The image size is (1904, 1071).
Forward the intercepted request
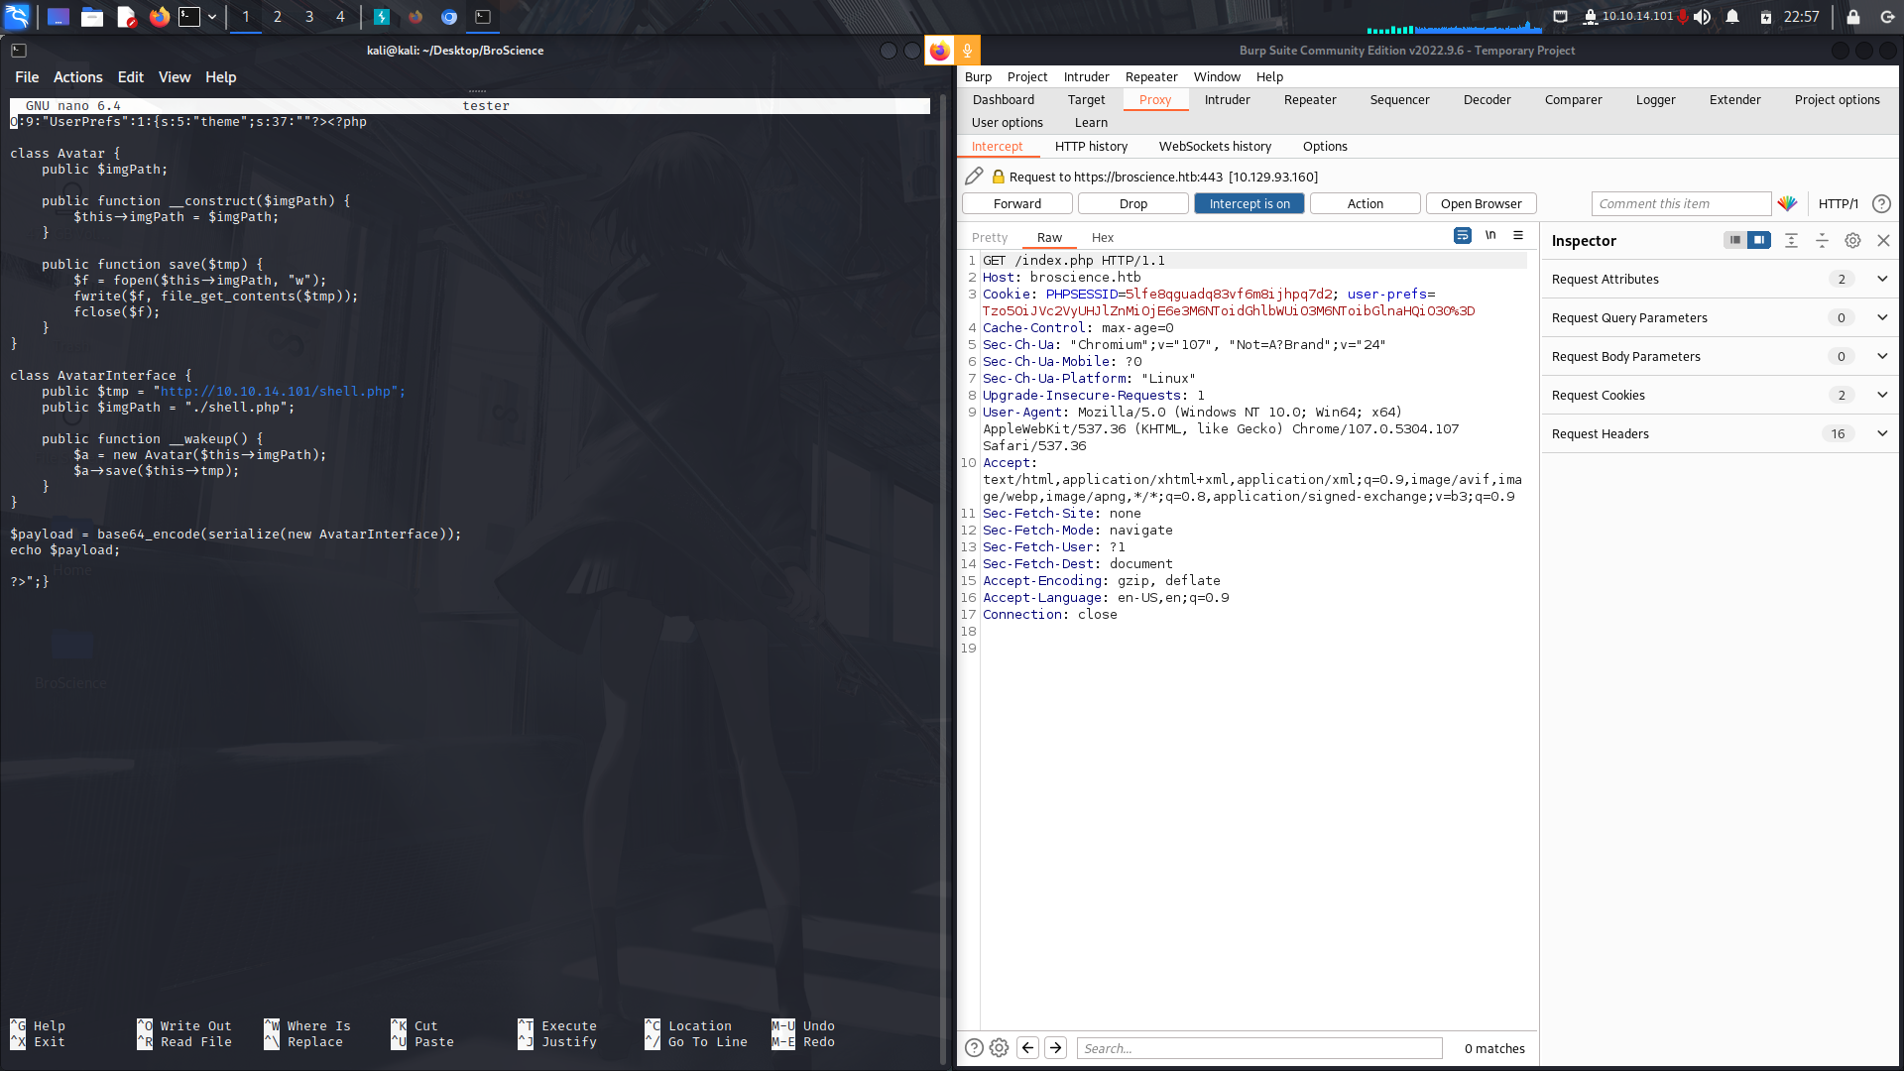click(x=1016, y=202)
